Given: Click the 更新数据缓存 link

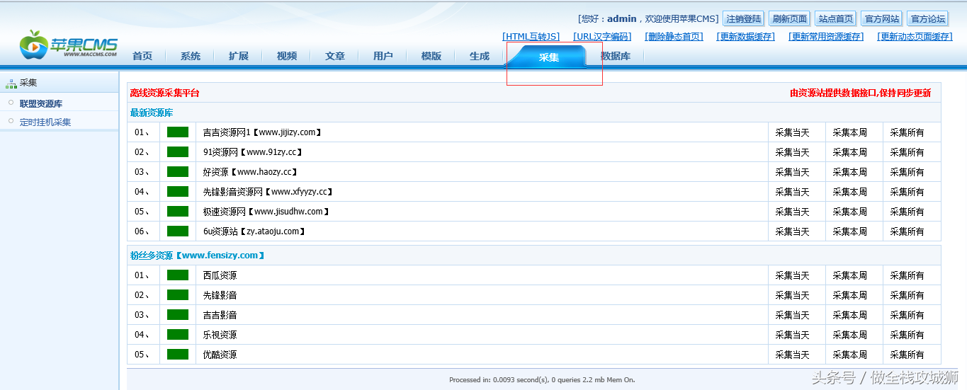Looking at the screenshot, I should [x=745, y=37].
